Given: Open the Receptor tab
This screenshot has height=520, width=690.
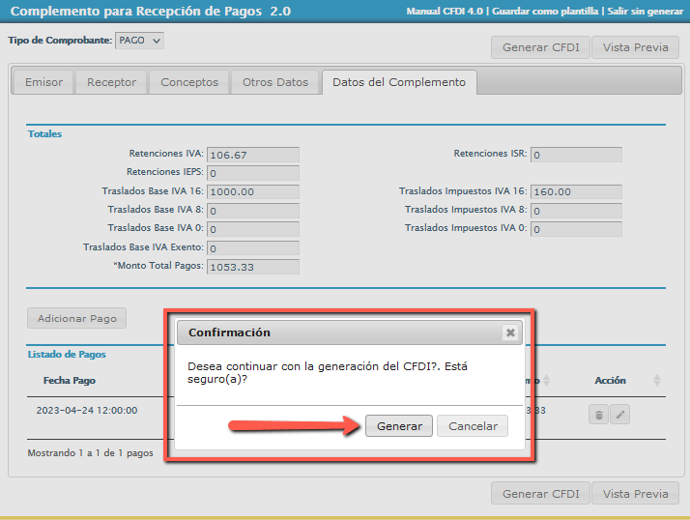Looking at the screenshot, I should pyautogui.click(x=111, y=82).
